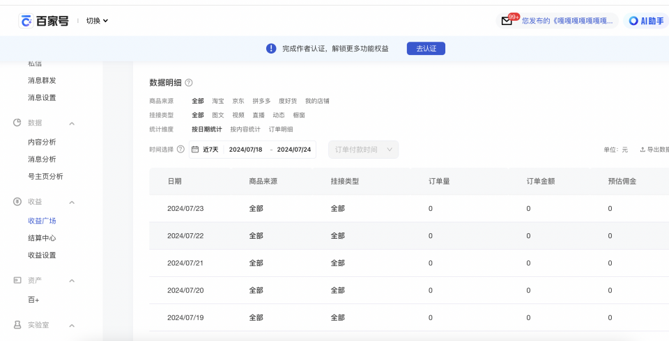Collapse the 实验室 sidebar section
The image size is (669, 341).
point(72,326)
